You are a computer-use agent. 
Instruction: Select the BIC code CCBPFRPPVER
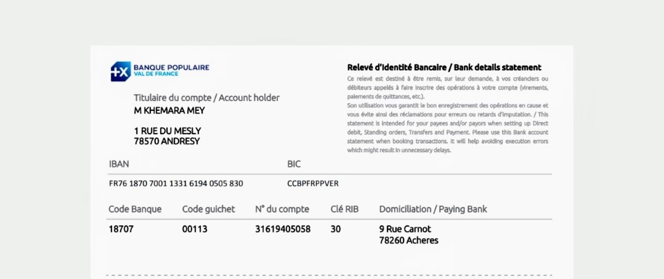point(313,183)
